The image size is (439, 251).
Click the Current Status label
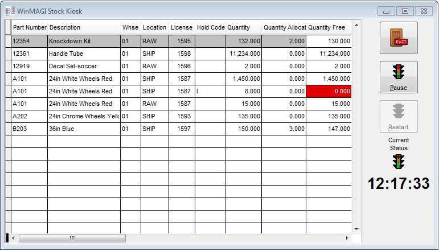(x=399, y=144)
